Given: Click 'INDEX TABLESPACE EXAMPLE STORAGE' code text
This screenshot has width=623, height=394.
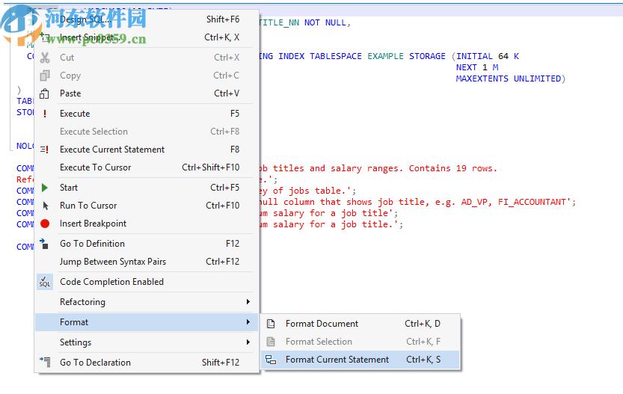Looking at the screenshot, I should pos(362,56).
